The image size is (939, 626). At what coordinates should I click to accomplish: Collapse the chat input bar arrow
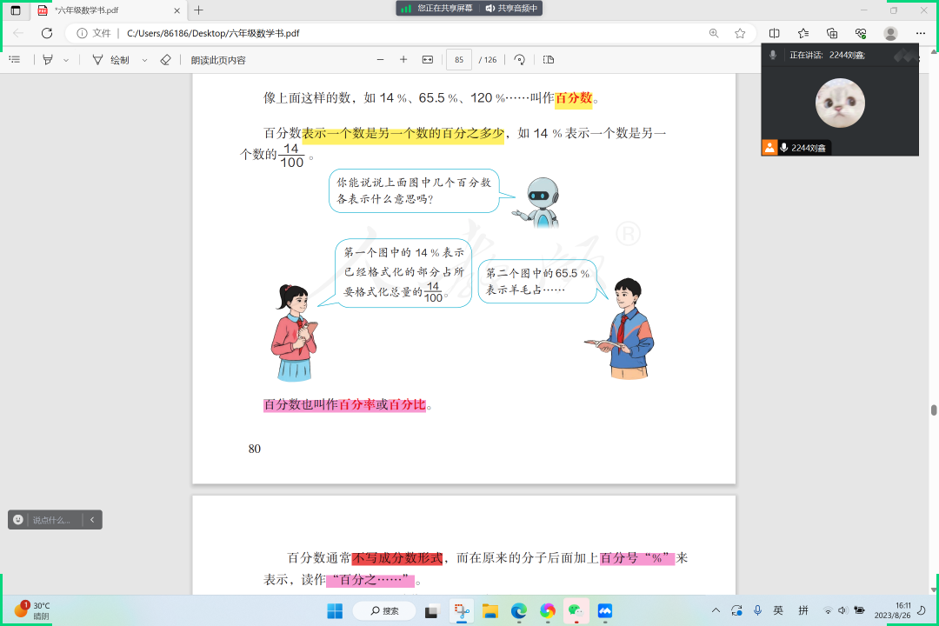[92, 520]
